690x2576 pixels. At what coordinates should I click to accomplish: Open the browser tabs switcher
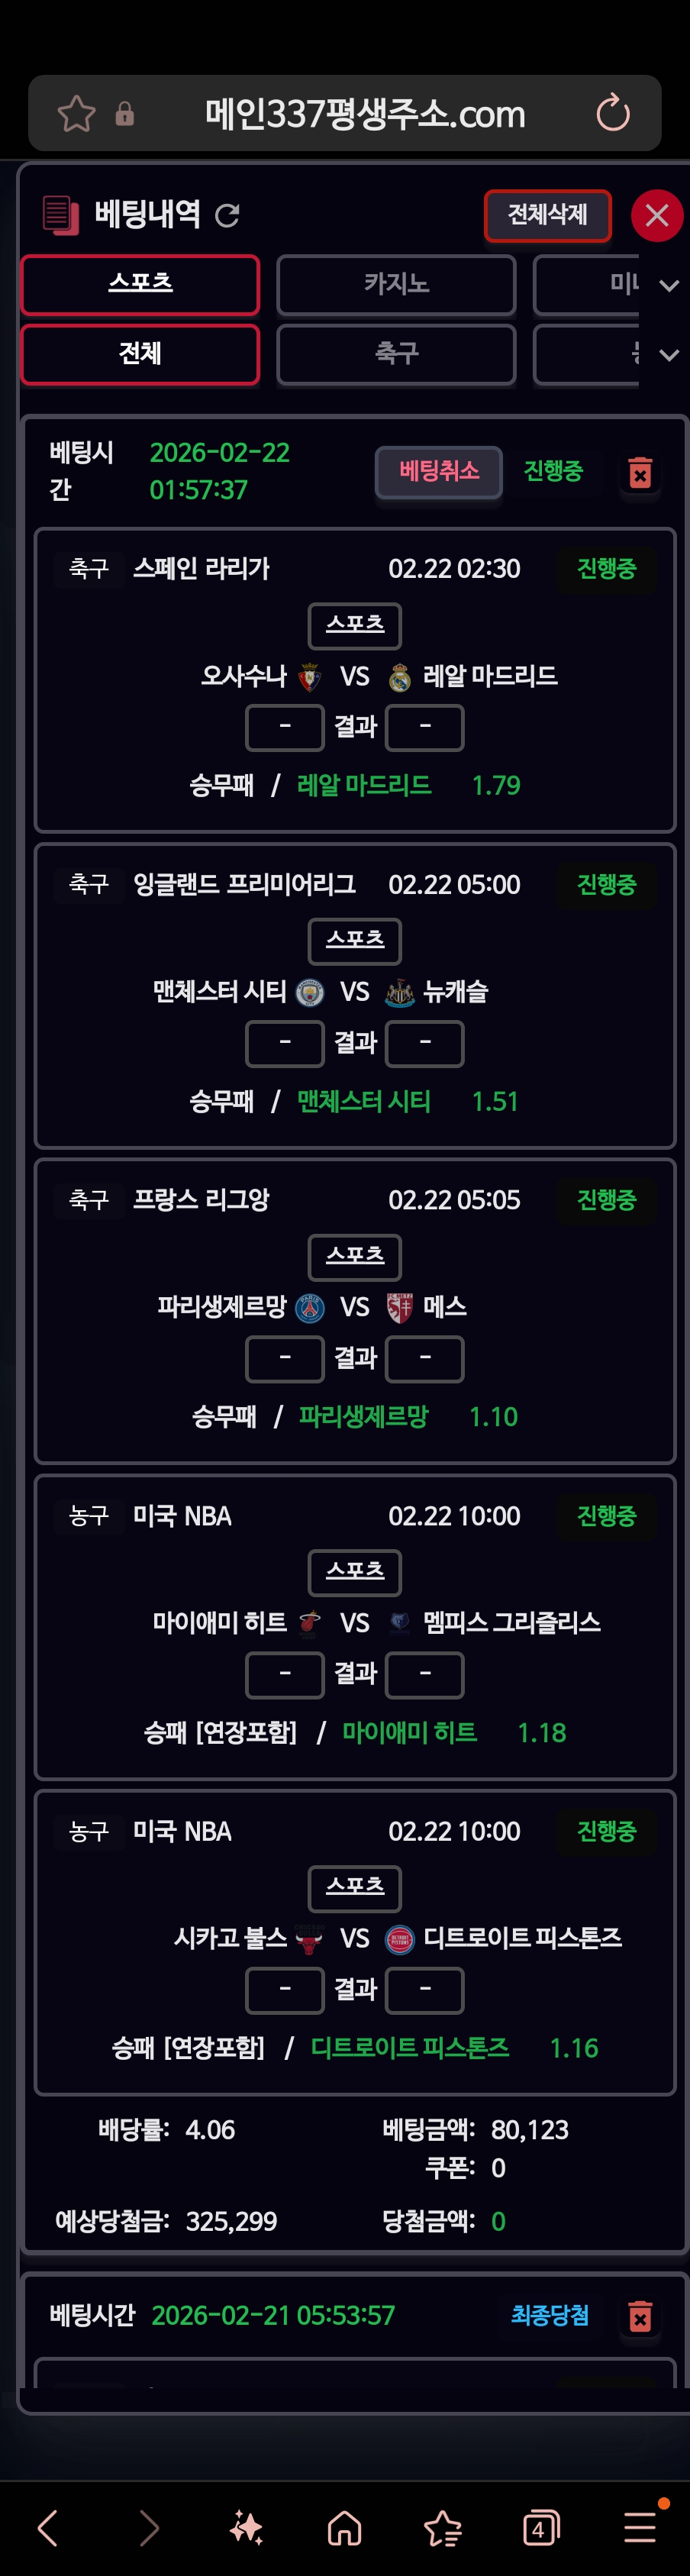point(540,2529)
